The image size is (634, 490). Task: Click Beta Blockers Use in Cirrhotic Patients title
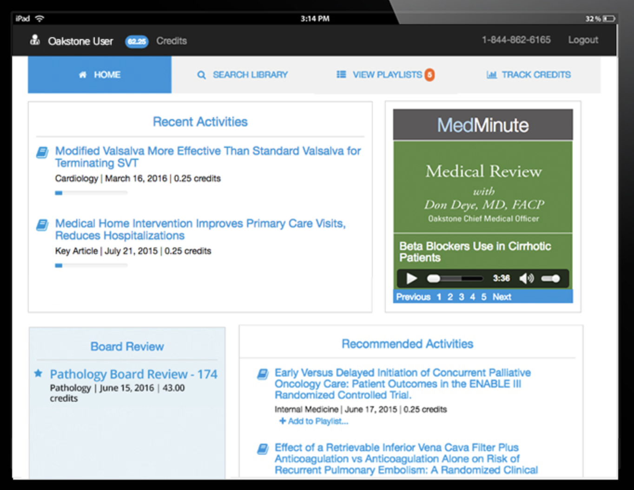[475, 252]
